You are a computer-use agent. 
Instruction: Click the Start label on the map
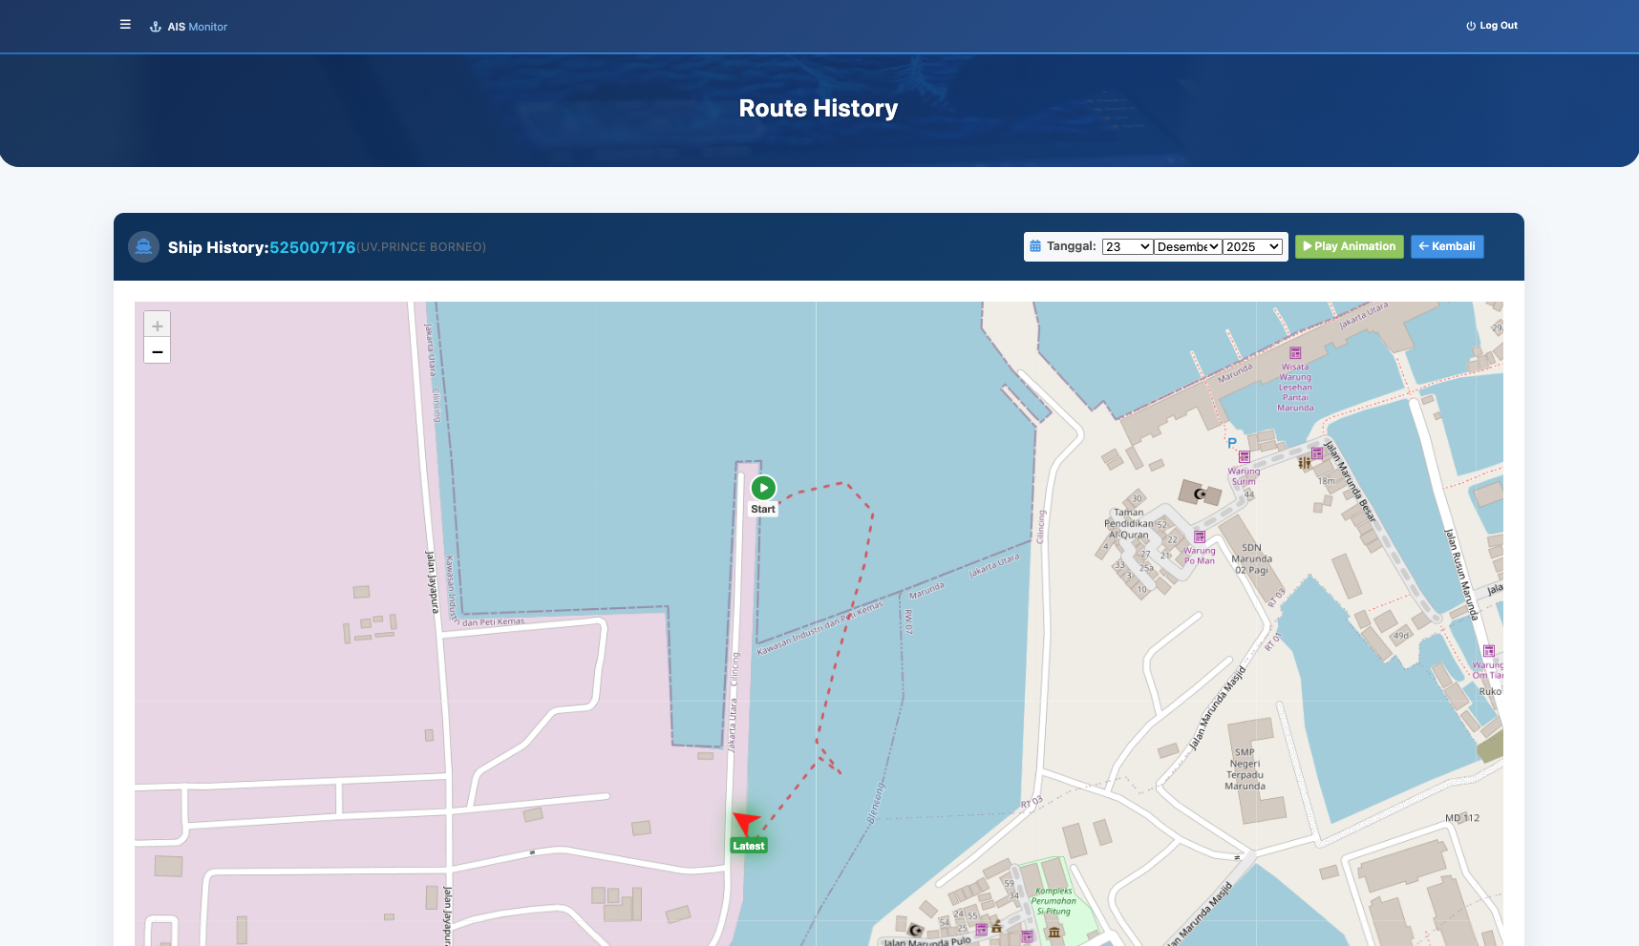pos(763,510)
